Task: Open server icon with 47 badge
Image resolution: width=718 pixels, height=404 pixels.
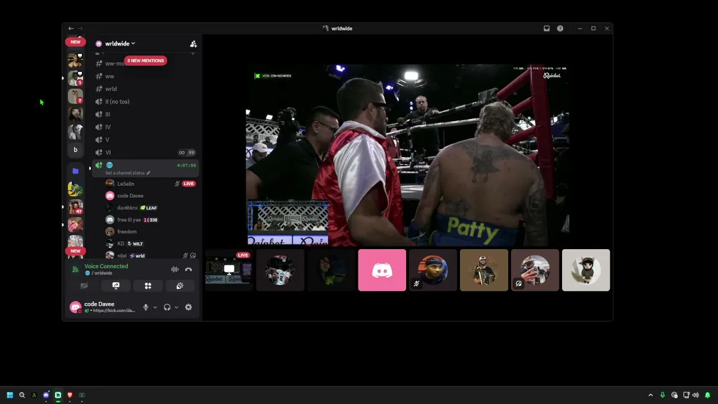Action: point(75,207)
